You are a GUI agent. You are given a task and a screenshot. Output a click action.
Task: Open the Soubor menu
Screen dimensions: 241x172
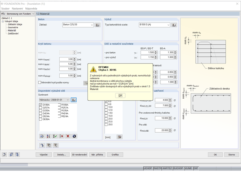pyautogui.click(x=5, y=9)
